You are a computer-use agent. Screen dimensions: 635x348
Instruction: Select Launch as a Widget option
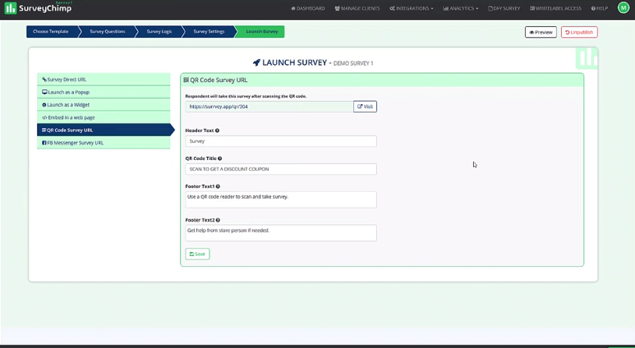tap(104, 105)
